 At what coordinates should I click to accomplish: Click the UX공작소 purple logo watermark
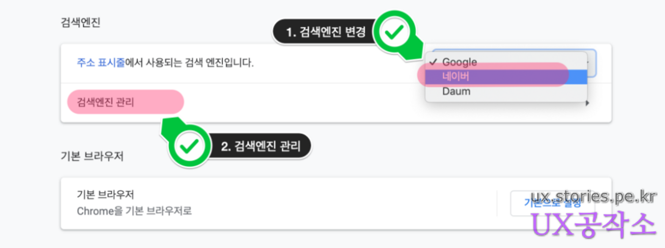coord(593,225)
